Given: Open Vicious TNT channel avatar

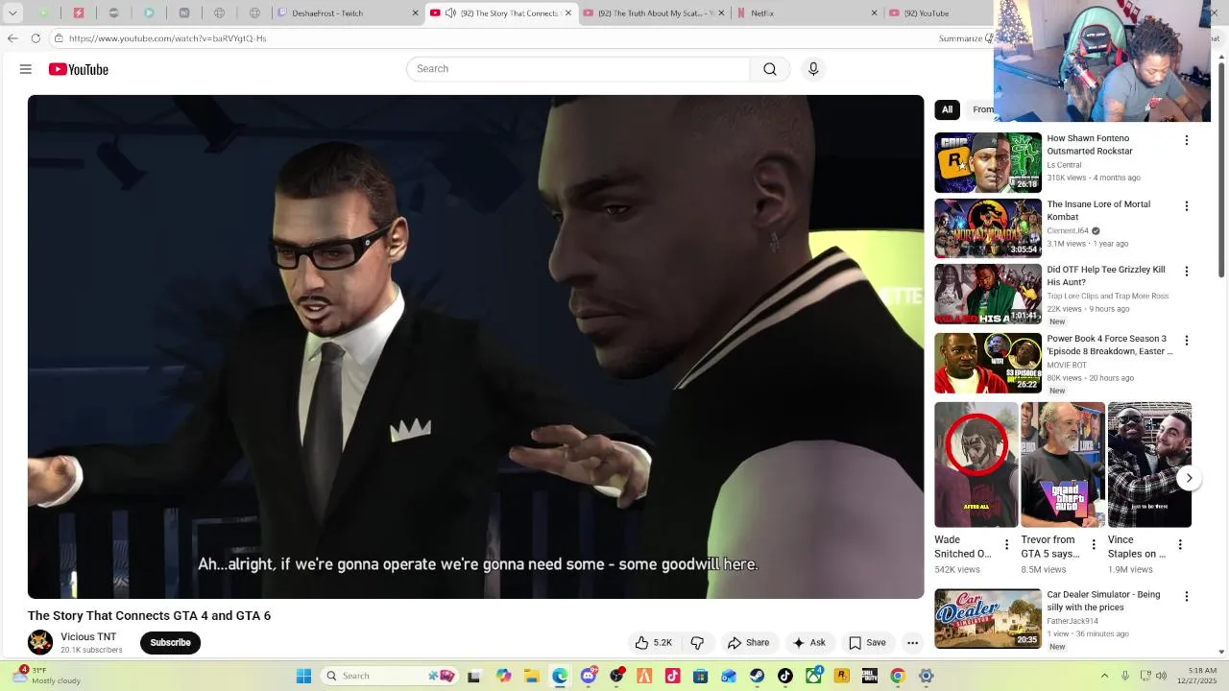Looking at the screenshot, I should tap(40, 642).
